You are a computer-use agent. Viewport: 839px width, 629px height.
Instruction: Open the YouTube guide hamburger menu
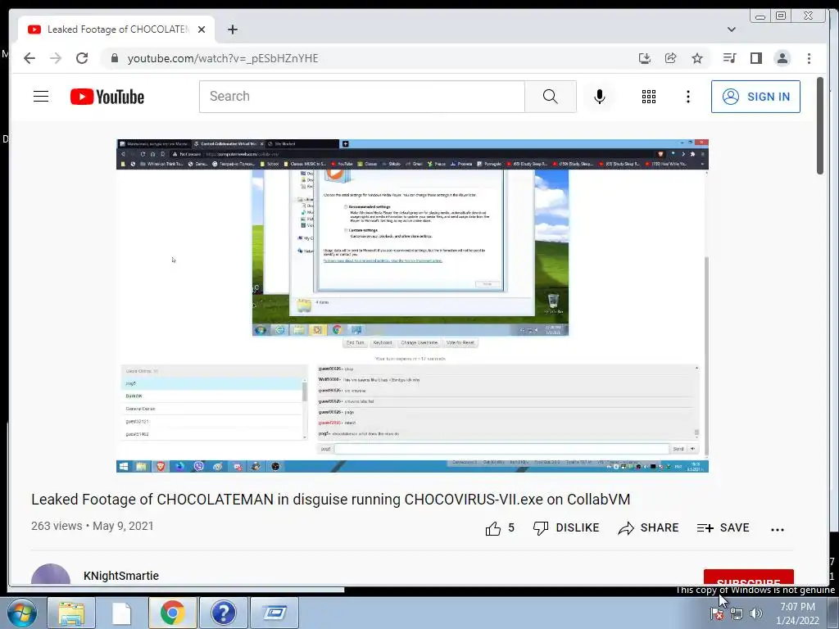pos(41,97)
